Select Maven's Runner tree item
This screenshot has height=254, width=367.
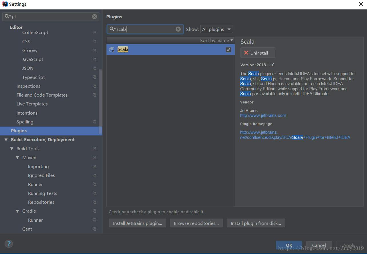35,185
